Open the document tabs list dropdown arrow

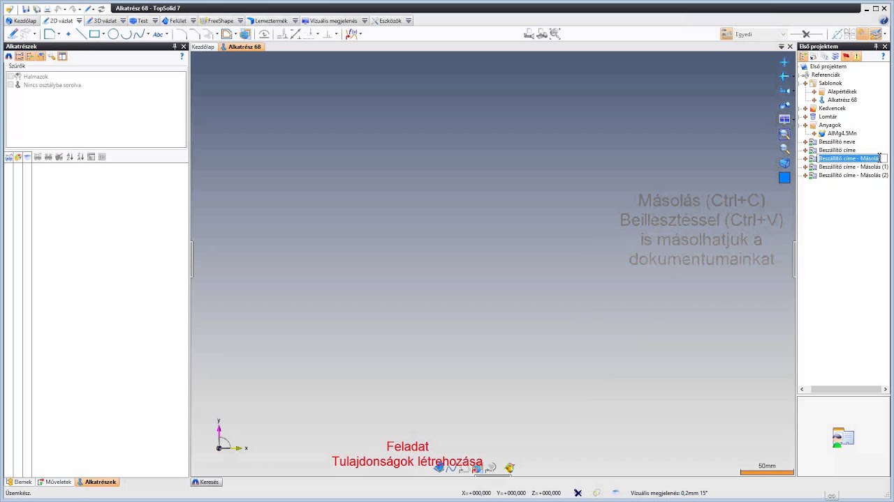tap(782, 47)
